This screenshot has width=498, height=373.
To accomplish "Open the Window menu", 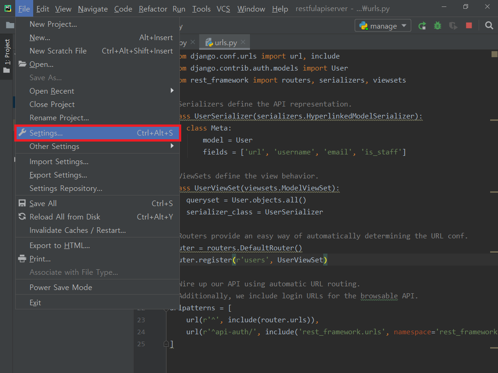I will coord(251,9).
